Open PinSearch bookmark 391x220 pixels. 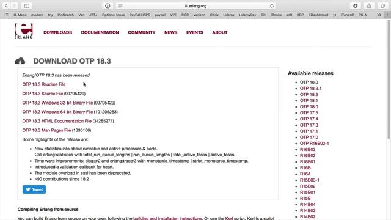click(65, 15)
